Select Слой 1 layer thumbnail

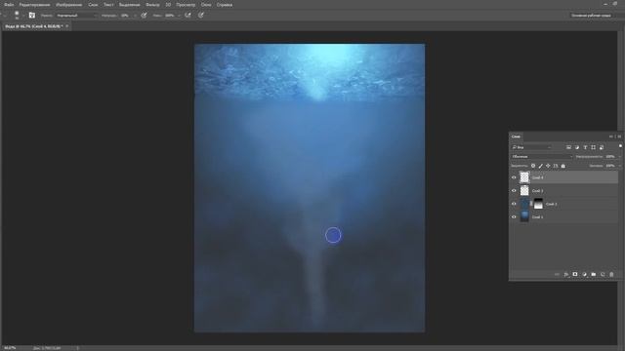click(524, 216)
